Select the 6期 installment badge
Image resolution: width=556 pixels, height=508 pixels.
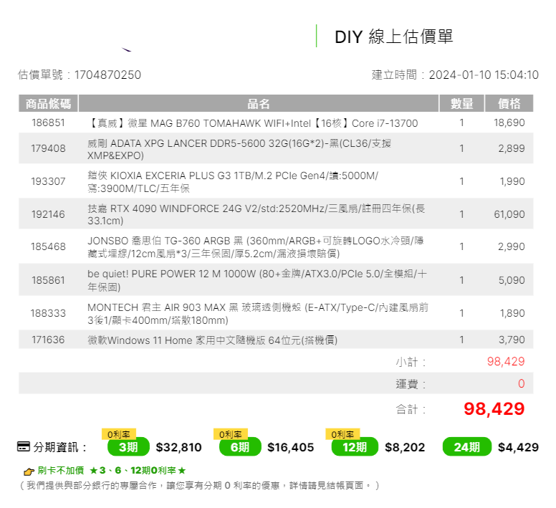pyautogui.click(x=240, y=446)
